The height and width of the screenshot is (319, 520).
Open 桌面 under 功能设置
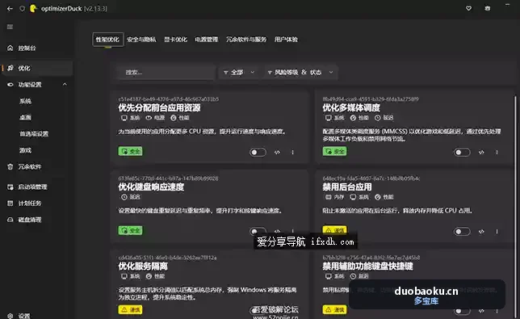25,117
